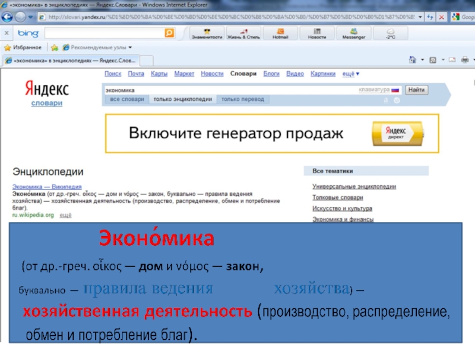Image resolution: width=475 pixels, height=356 pixels.
Task: Open Новости button in Bing toolbar
Action: (x=317, y=33)
